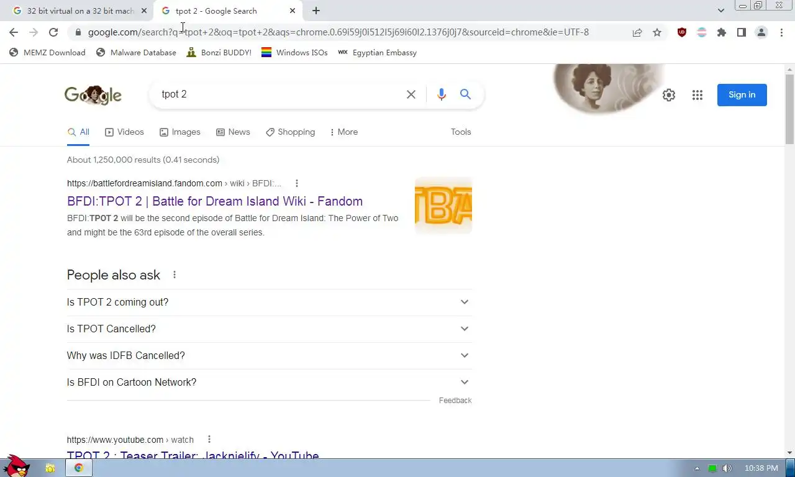Image resolution: width=795 pixels, height=477 pixels.
Task: Switch to Videos results
Action: pos(124,132)
